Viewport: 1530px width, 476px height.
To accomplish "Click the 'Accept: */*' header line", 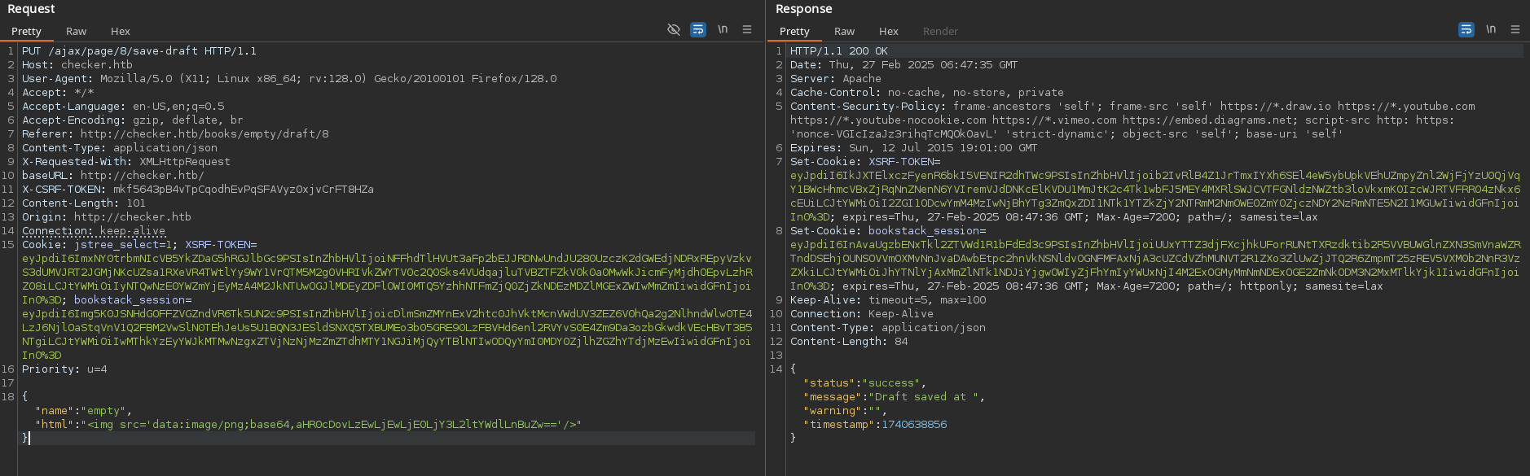I will click(58, 92).
